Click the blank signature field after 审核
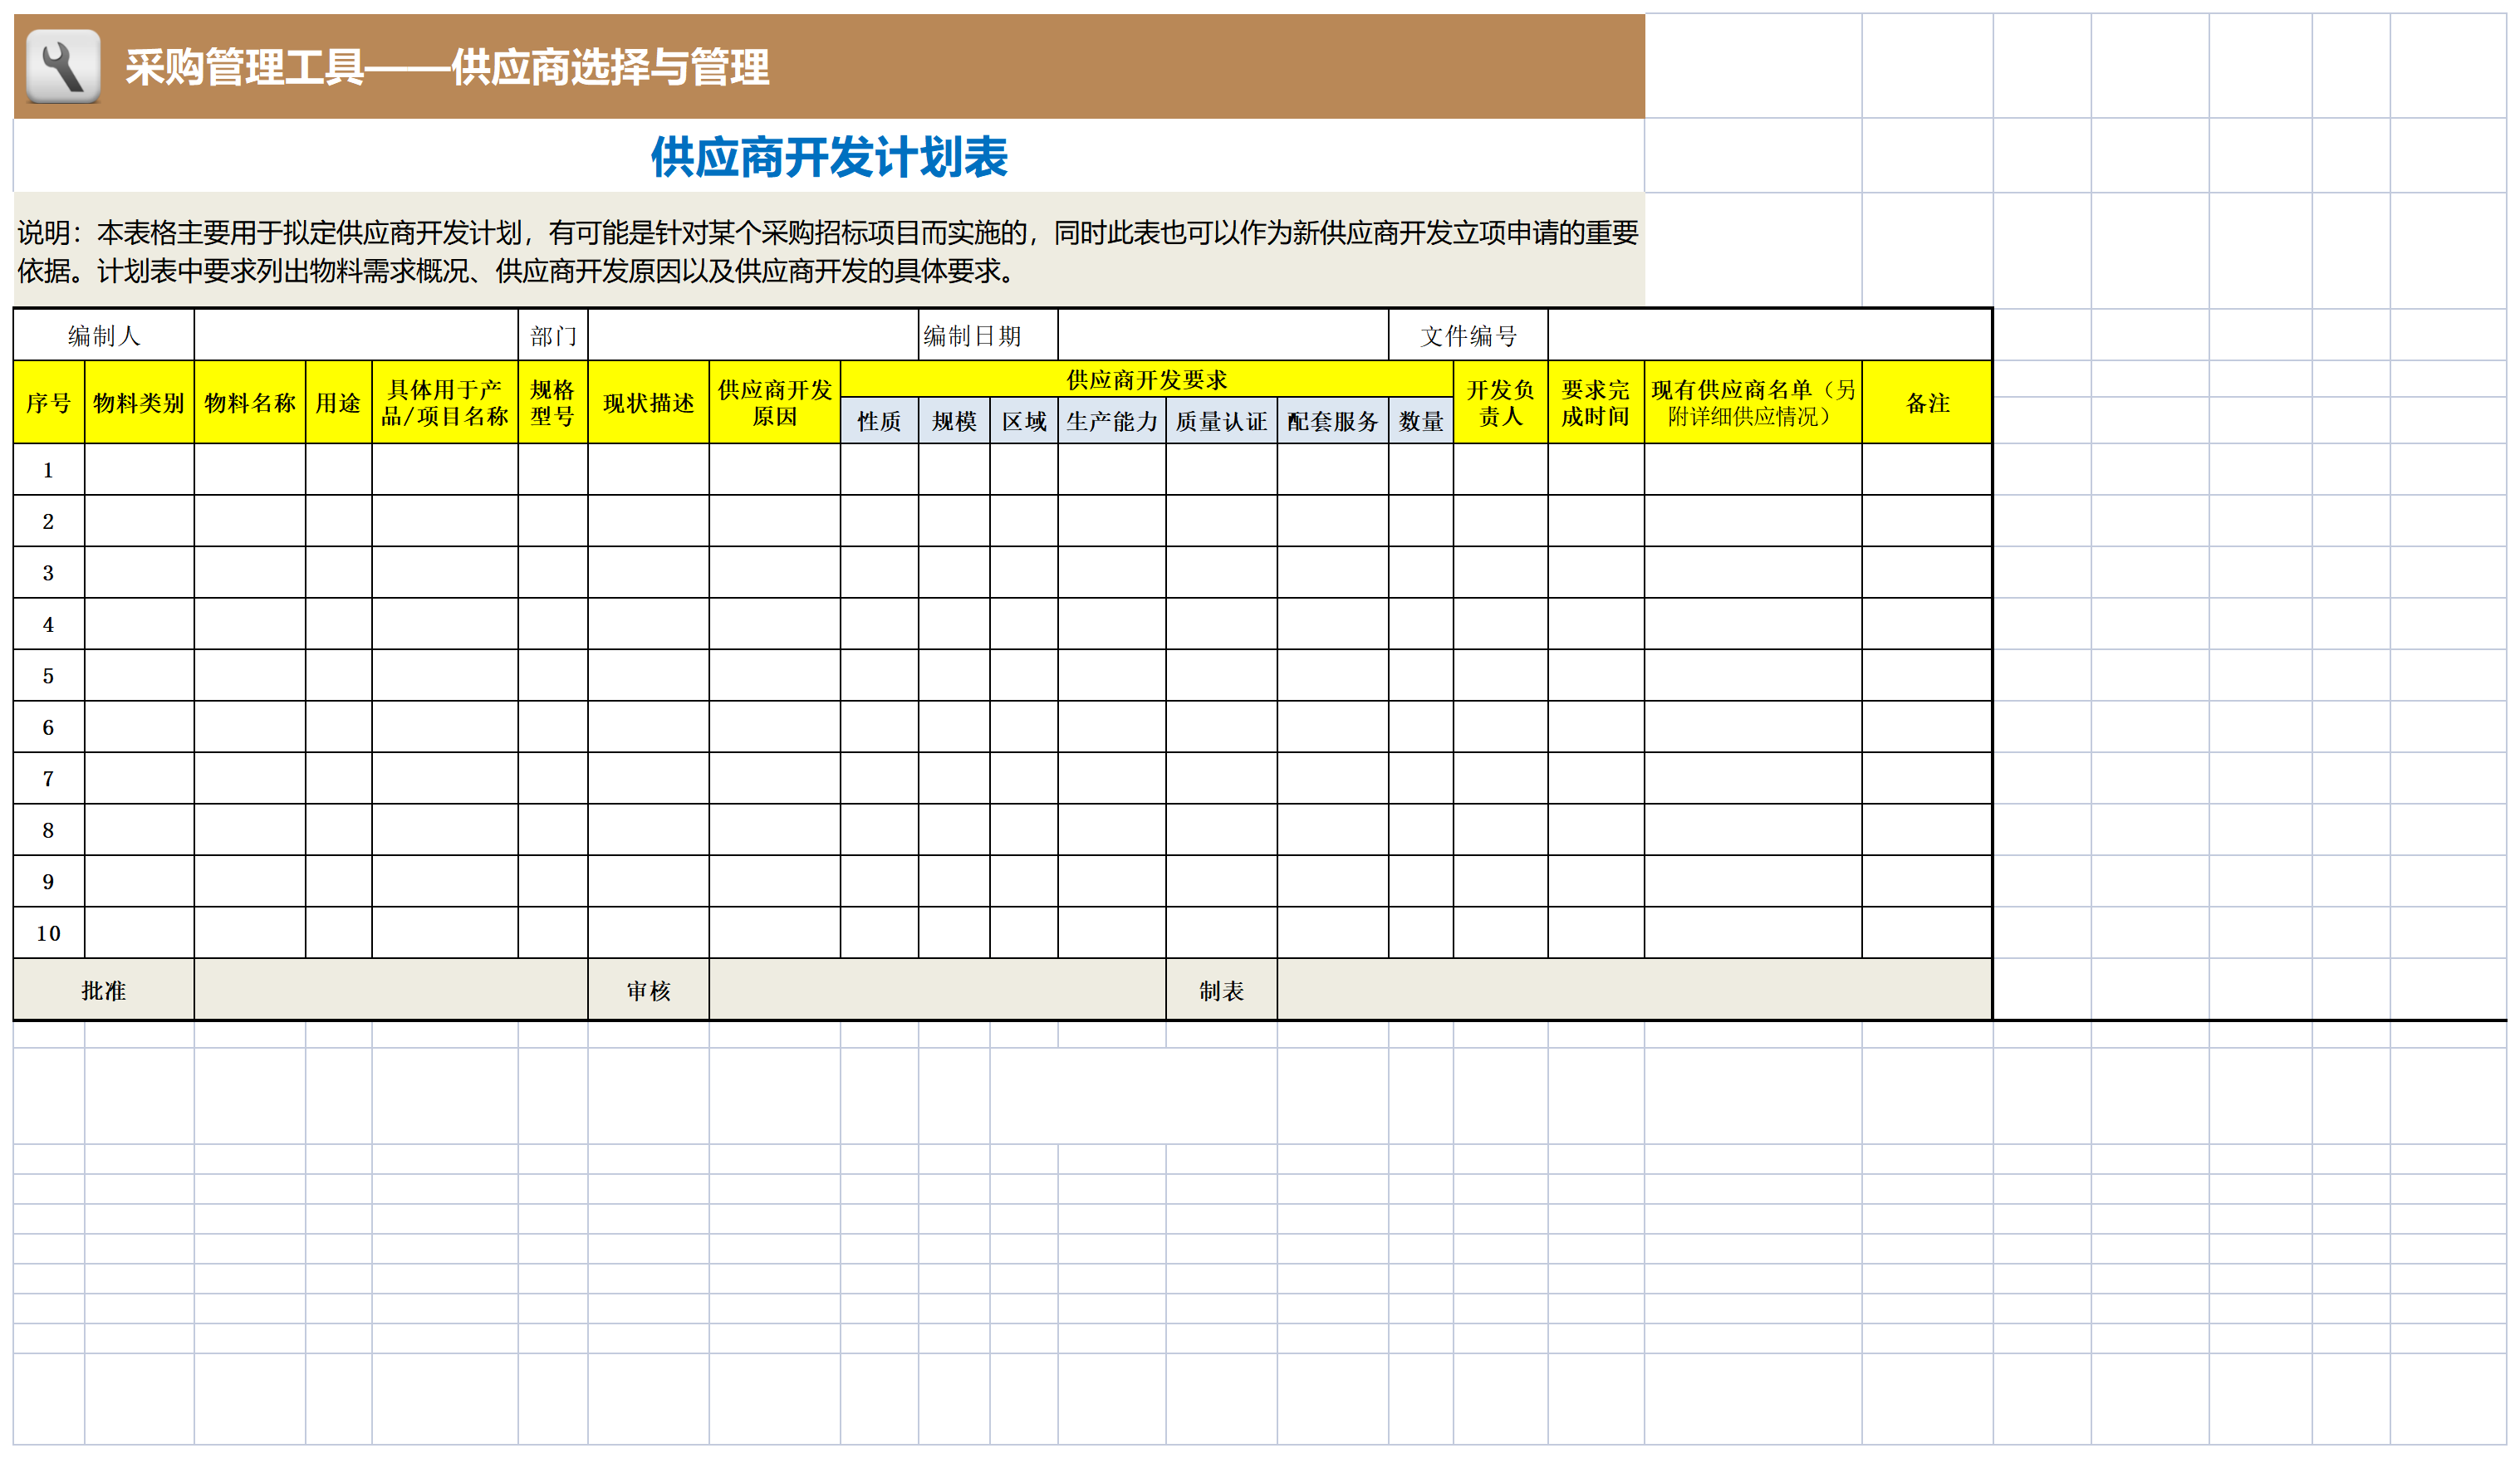This screenshot has width=2520, height=1458. tap(938, 991)
